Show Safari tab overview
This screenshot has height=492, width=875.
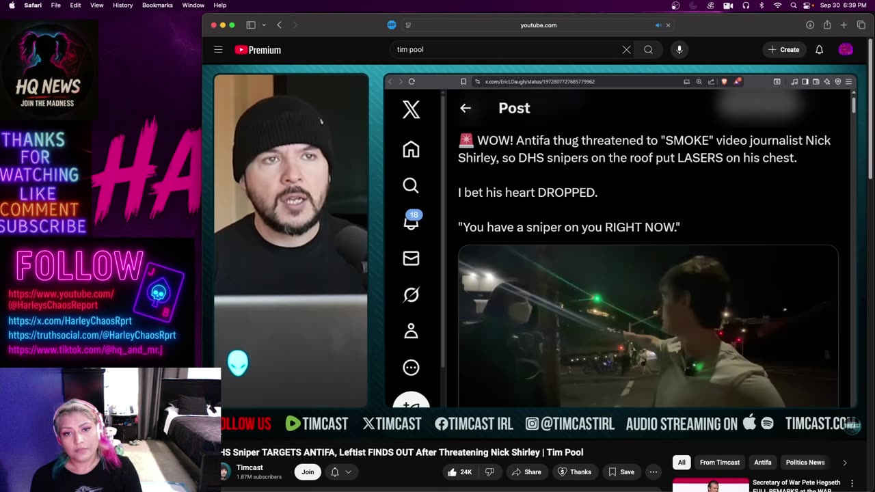coord(860,25)
